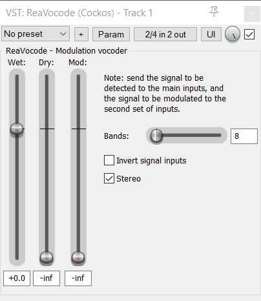The width and height of the screenshot is (261, 301).
Task: Toggle the UI button
Action: (211, 34)
